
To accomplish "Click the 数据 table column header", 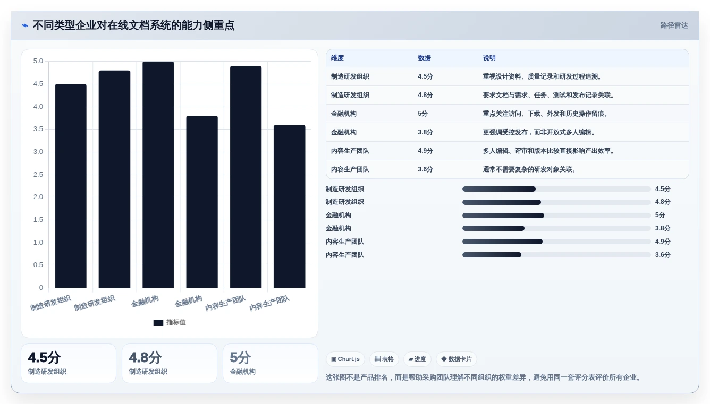I will (x=425, y=58).
